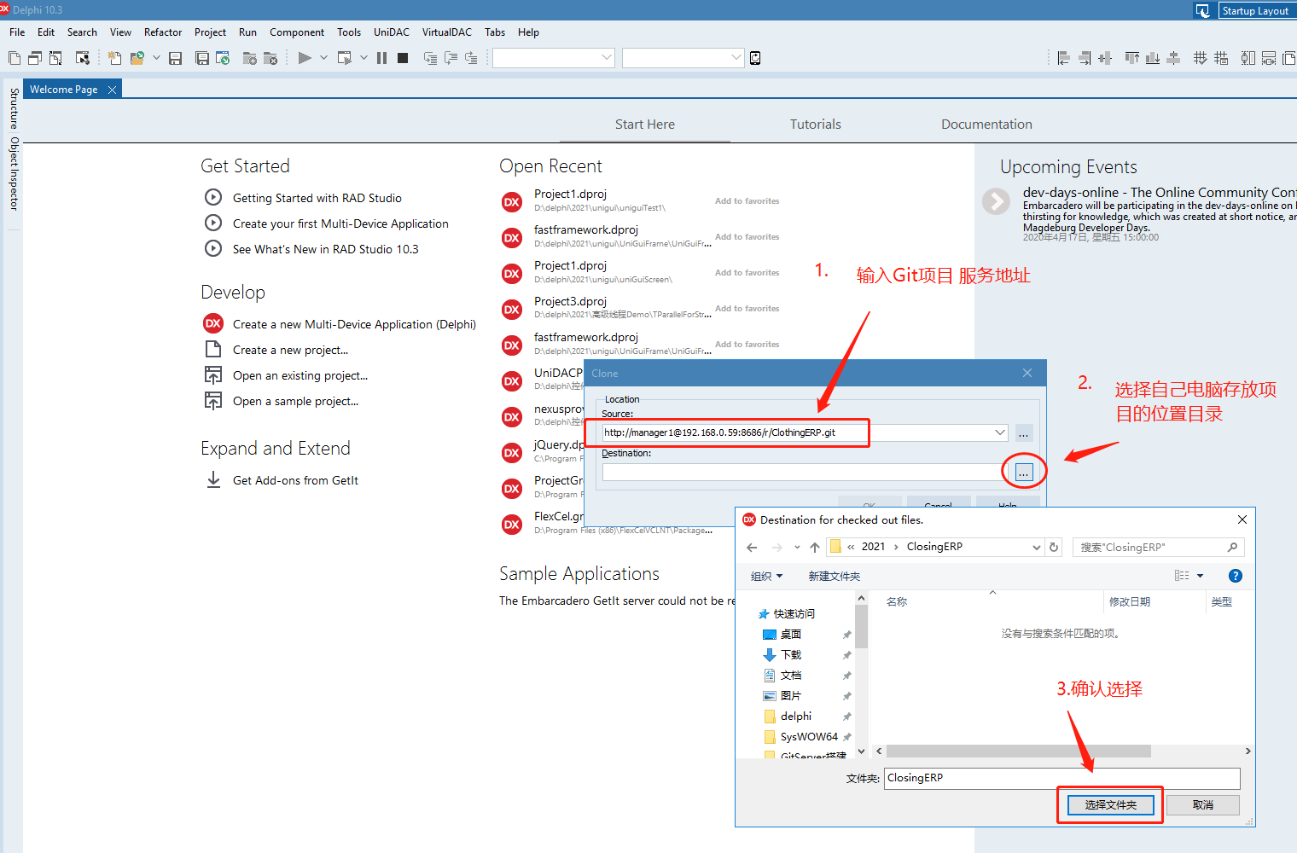Viewport: 1297px width, 853px height.
Task: Click the Align right edges icon
Action: 1085,58
